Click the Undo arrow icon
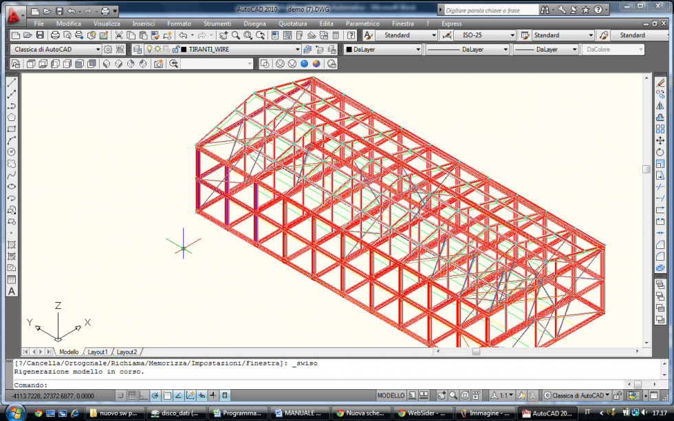This screenshot has width=674, height=421. click(183, 35)
